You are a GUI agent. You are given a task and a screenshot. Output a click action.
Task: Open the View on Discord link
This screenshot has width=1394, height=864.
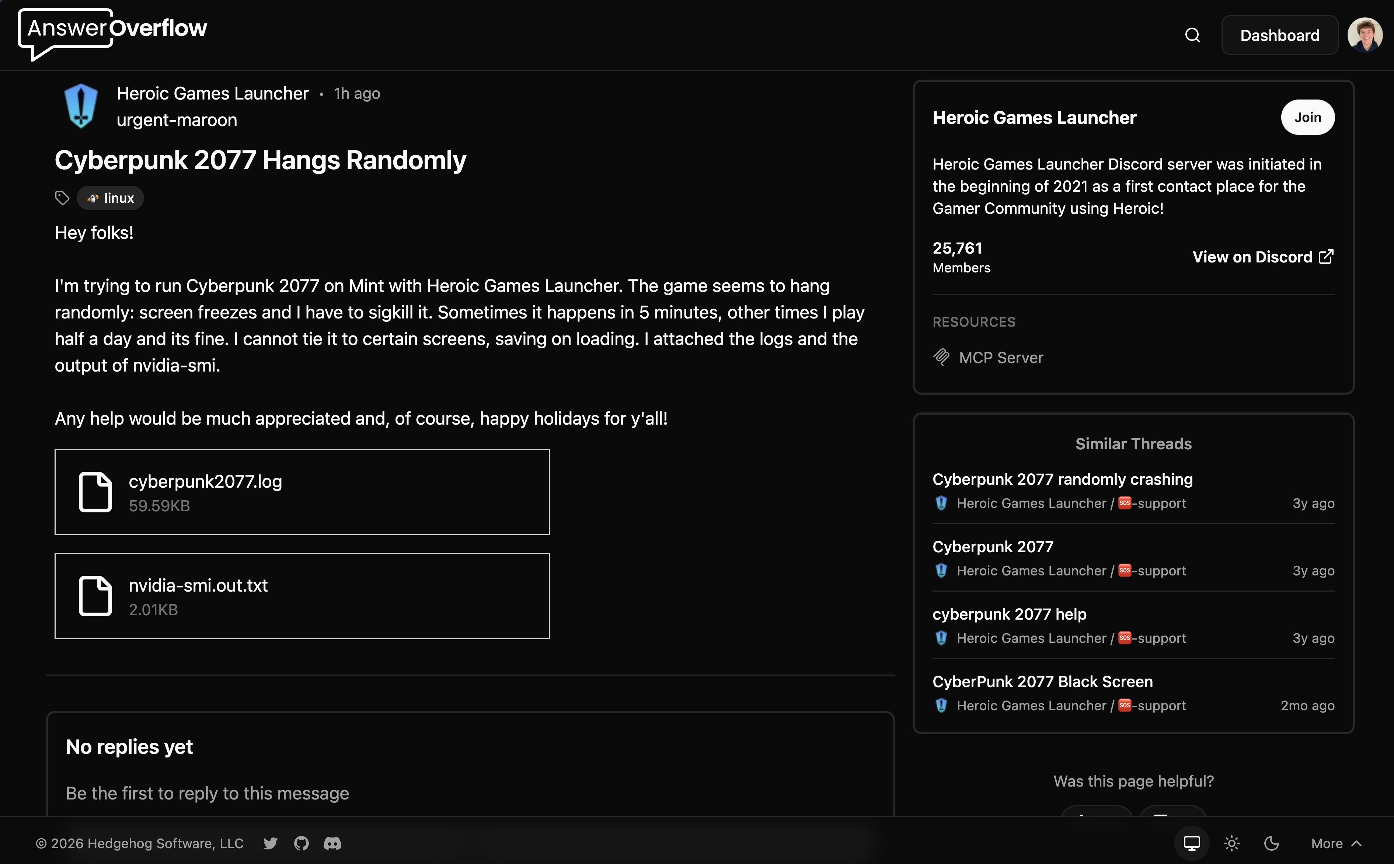pyautogui.click(x=1263, y=257)
